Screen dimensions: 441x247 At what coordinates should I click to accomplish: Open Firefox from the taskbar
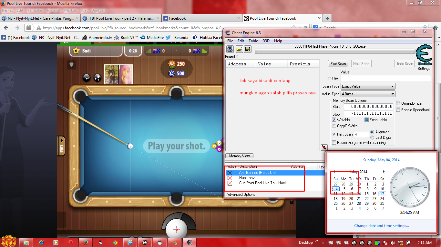[x=85, y=242]
